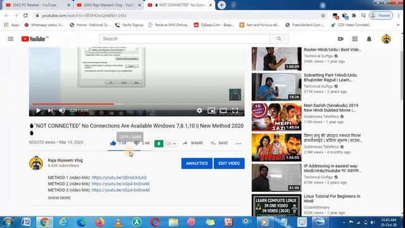Image resolution: width=405 pixels, height=228 pixels.
Task: Go back in the browser
Action: click(x=6, y=15)
